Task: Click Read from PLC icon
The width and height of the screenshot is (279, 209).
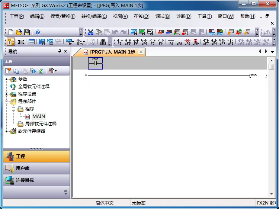Action: (169, 32)
